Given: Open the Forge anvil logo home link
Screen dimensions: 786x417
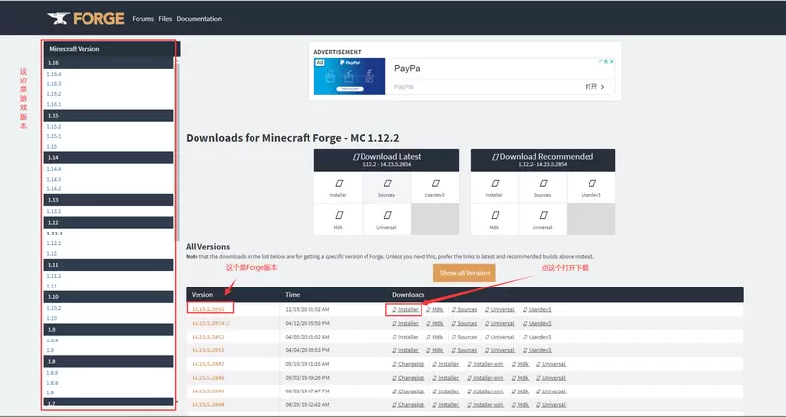Looking at the screenshot, I should pyautogui.click(x=85, y=18).
